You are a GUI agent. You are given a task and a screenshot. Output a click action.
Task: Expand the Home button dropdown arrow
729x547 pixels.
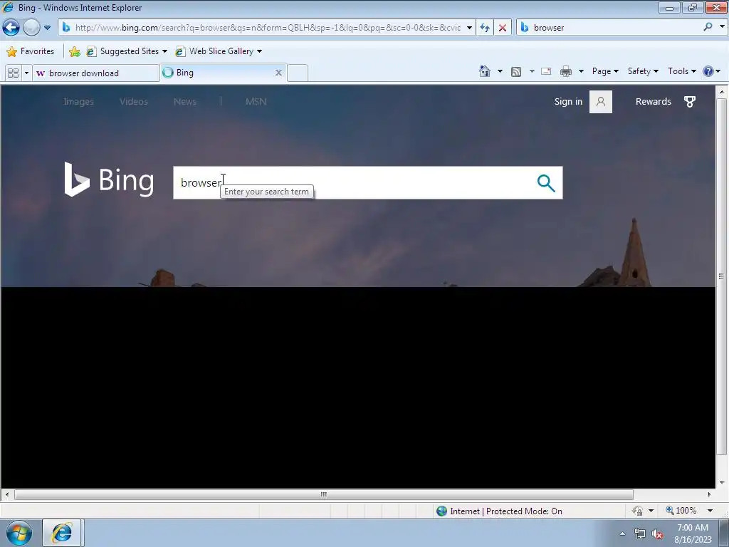tap(500, 71)
